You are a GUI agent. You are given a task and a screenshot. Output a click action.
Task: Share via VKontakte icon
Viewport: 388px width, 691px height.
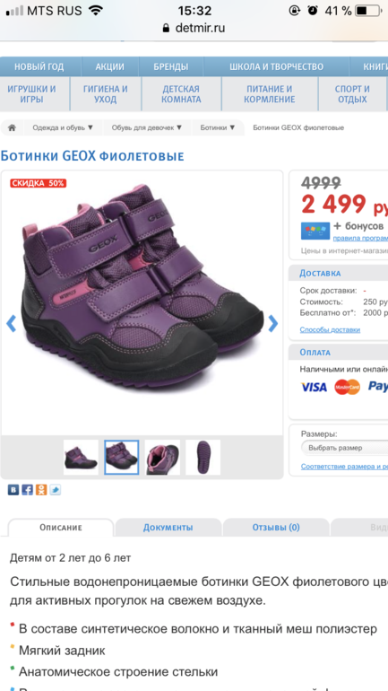coord(13,490)
